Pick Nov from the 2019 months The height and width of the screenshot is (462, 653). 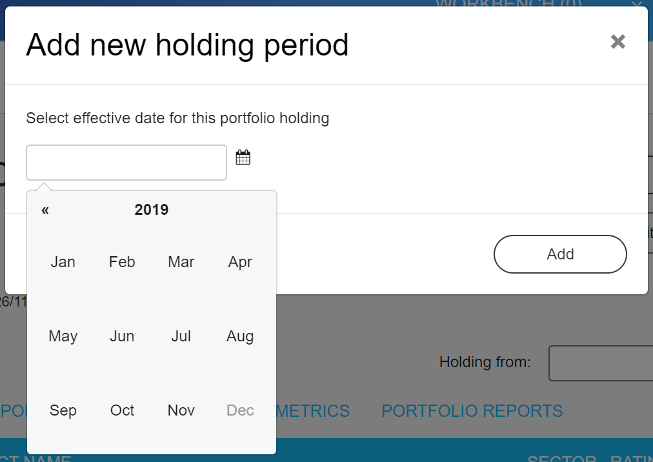pos(181,410)
